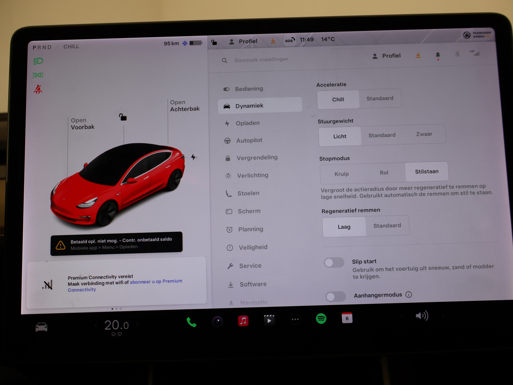Image resolution: width=513 pixels, height=385 pixels.
Task: Tap the SOS connectivity indicator
Action: 290,40
